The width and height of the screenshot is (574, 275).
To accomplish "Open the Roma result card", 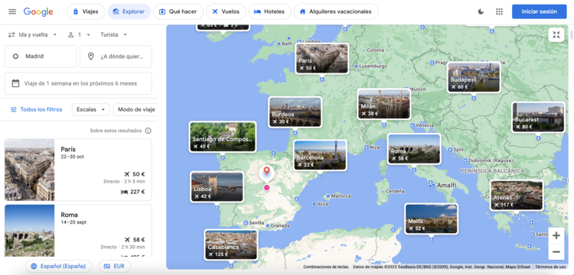I will 78,231.
